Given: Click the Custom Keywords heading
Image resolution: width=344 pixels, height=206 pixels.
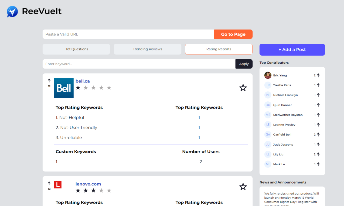Looking at the screenshot, I should (76, 152).
